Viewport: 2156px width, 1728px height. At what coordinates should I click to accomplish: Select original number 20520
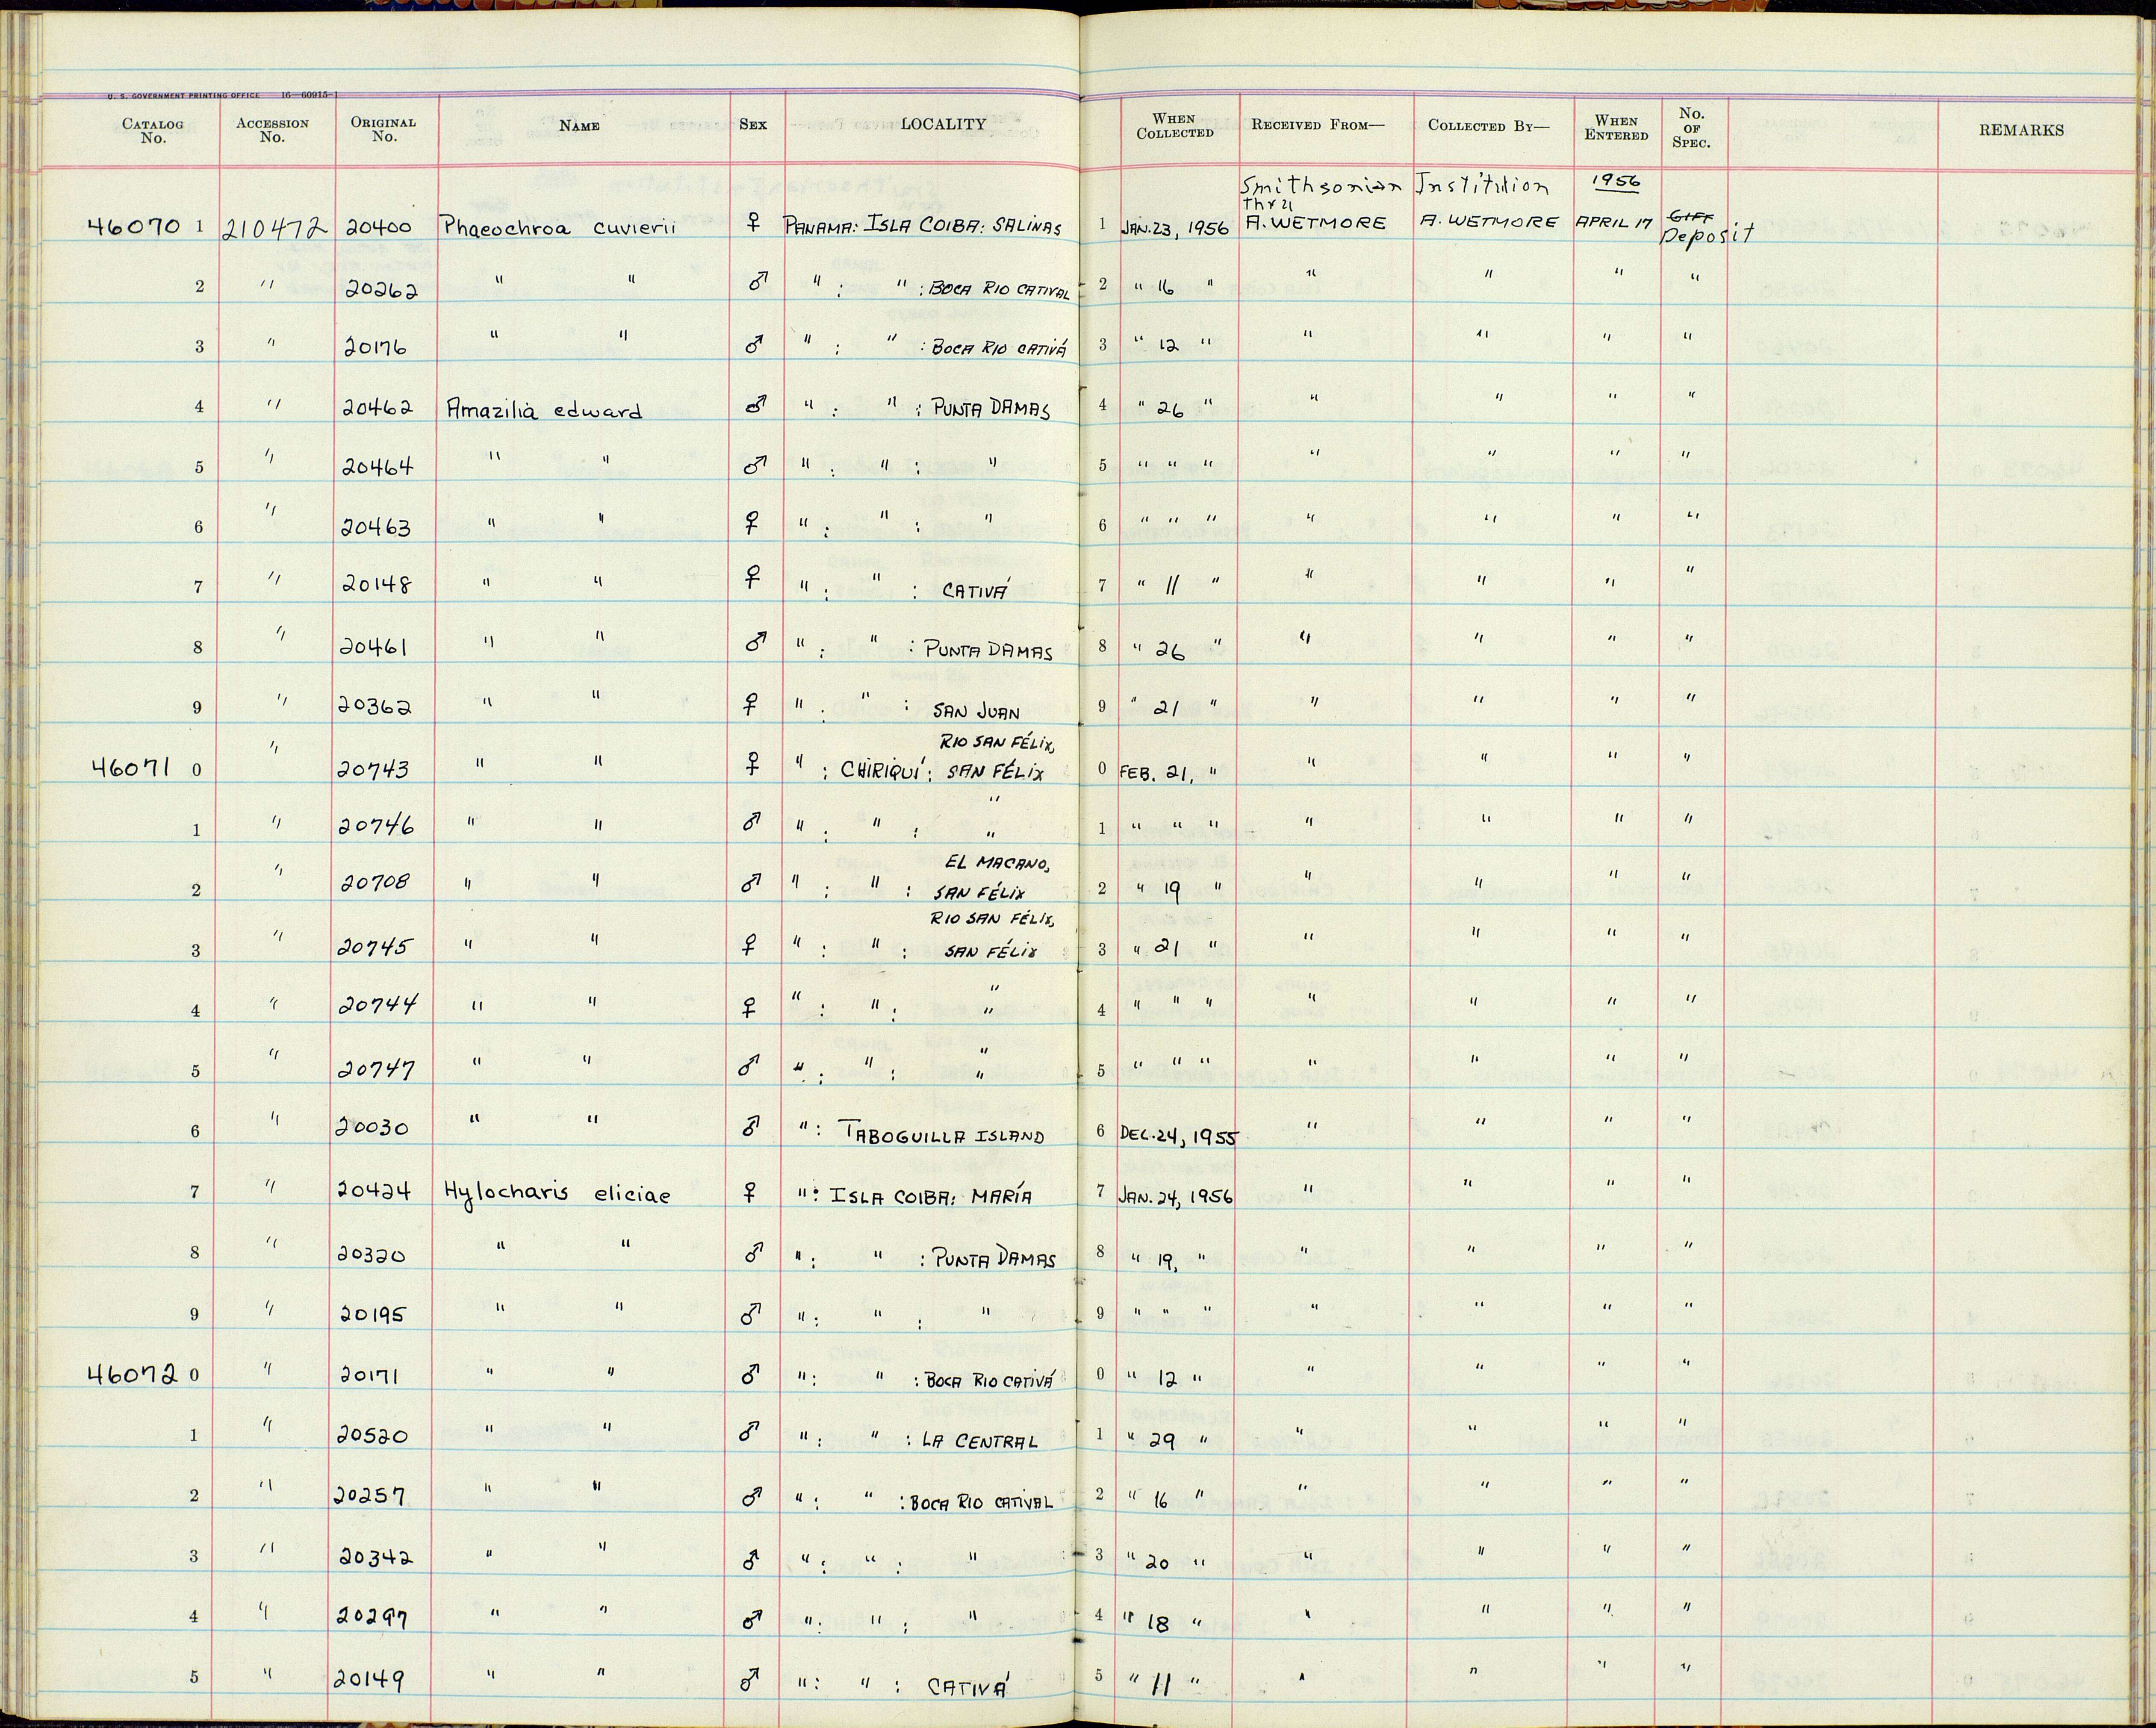[372, 1434]
